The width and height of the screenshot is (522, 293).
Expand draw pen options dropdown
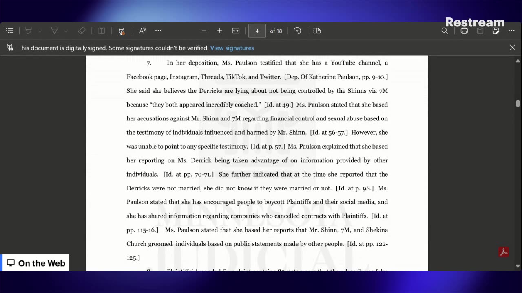(66, 31)
